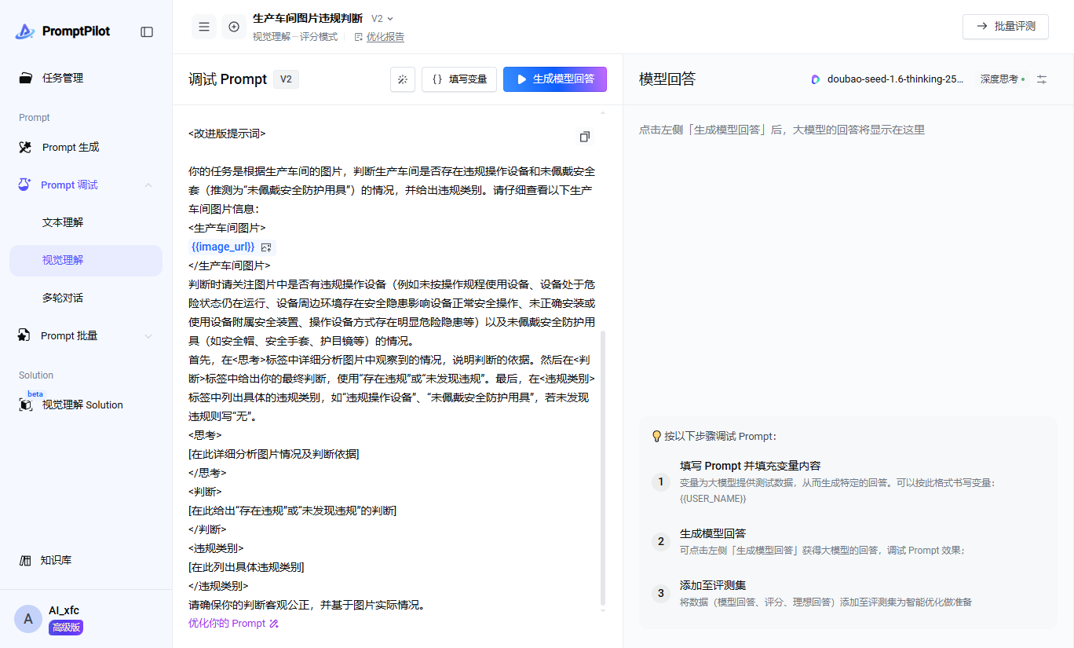
Task: Click the PromptPilot logo
Action: 63,31
